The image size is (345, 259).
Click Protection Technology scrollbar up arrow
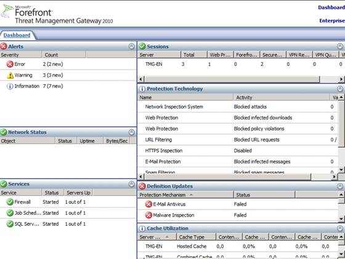click(x=341, y=97)
